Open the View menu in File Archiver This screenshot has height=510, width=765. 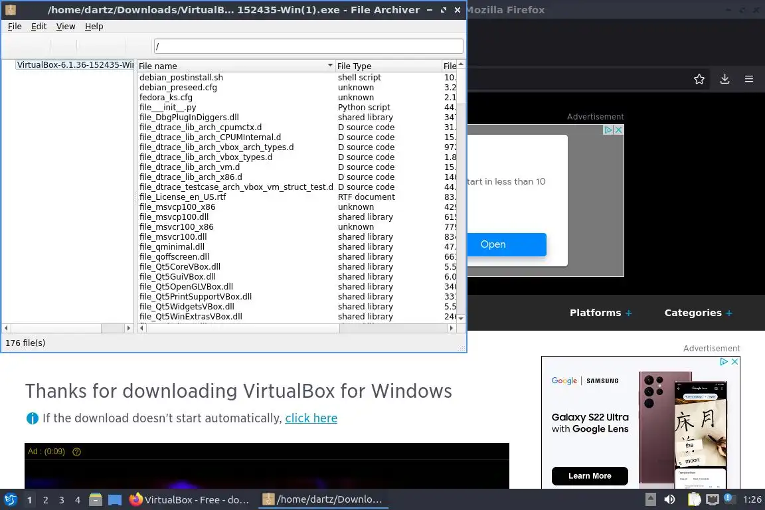point(65,27)
